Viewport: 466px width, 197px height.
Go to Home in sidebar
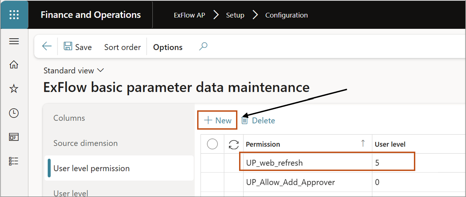coord(14,65)
